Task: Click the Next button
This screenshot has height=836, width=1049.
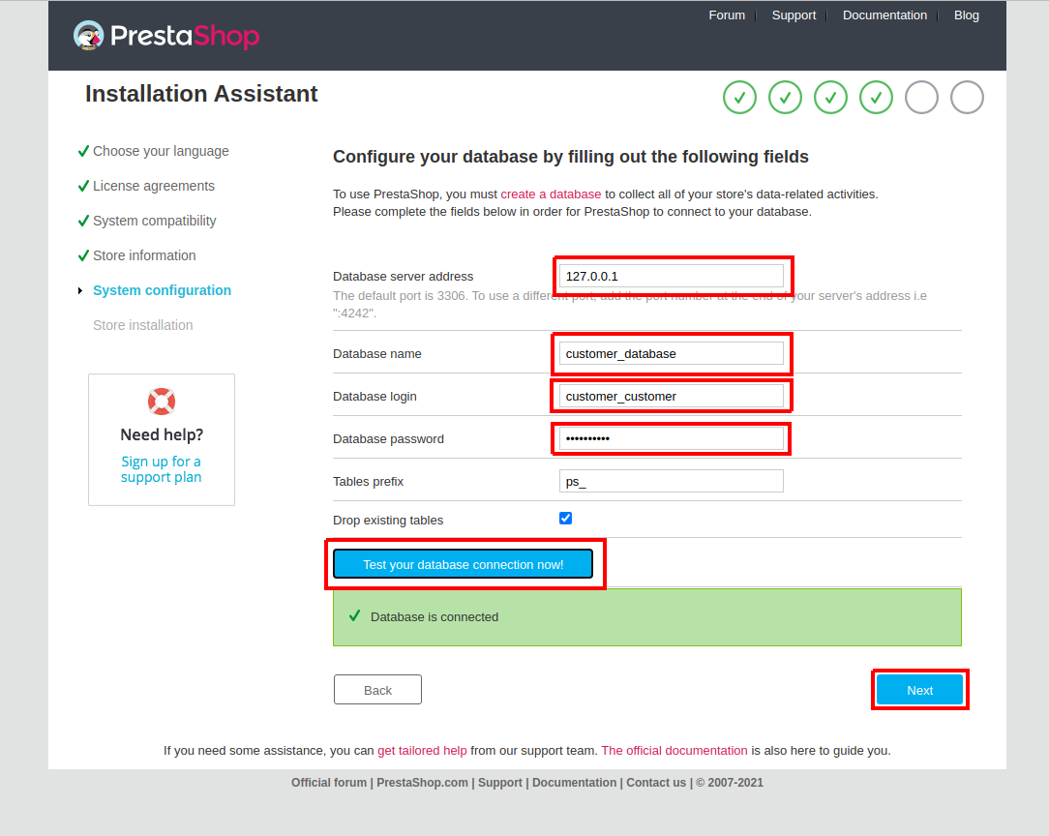Action: point(919,690)
